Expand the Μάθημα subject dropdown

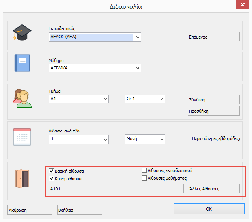click(138, 68)
